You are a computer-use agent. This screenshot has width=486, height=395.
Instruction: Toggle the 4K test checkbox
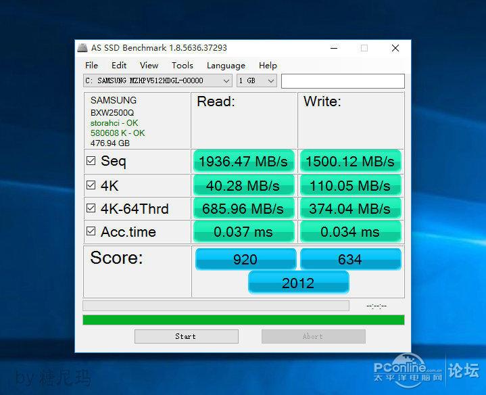point(91,185)
